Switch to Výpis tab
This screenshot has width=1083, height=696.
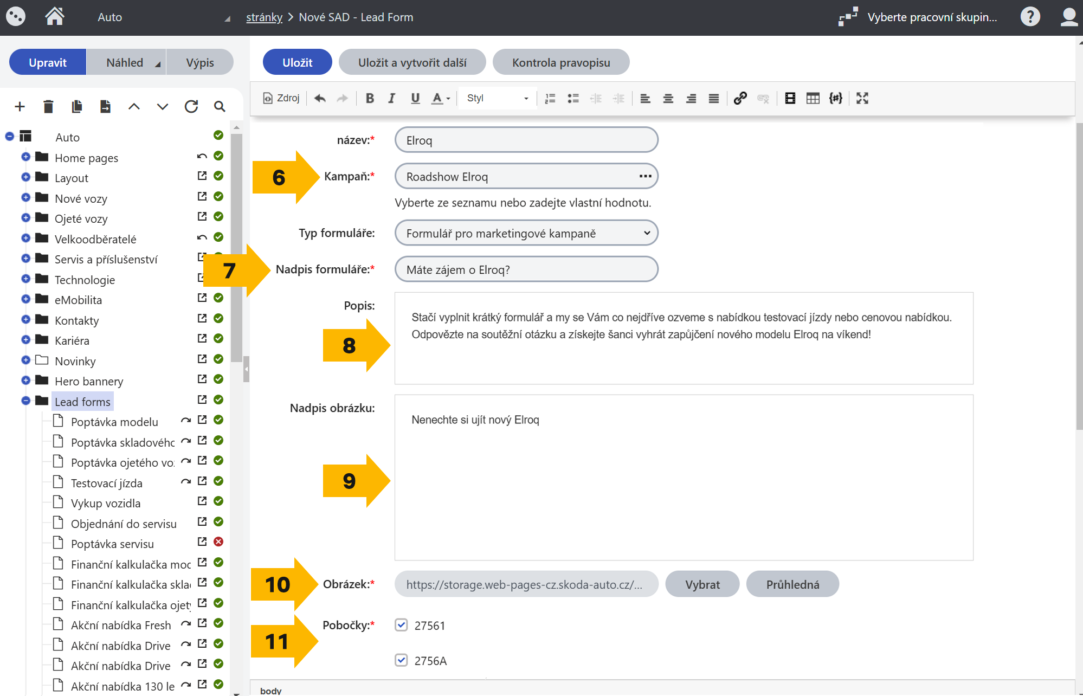(200, 62)
